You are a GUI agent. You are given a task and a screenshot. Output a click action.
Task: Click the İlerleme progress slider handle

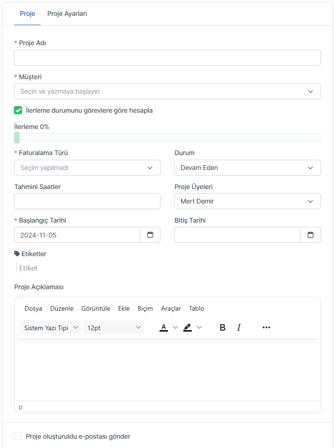click(x=17, y=137)
